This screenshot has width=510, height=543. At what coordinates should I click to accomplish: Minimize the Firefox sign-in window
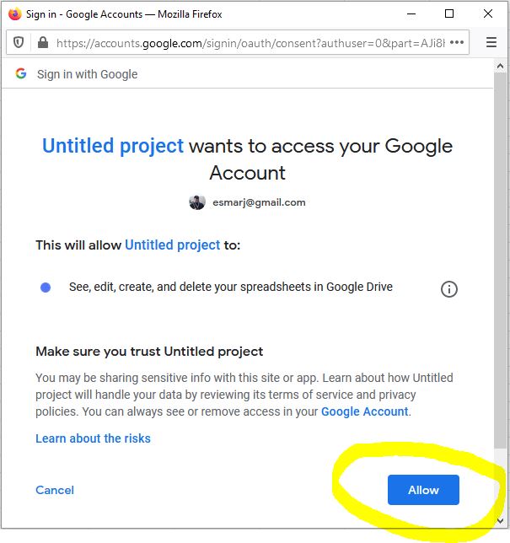[x=411, y=13]
